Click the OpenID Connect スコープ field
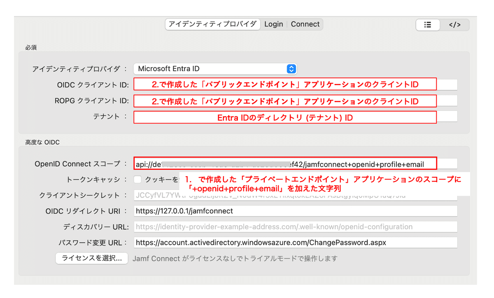Screen dimensions: 494x298 (295, 164)
